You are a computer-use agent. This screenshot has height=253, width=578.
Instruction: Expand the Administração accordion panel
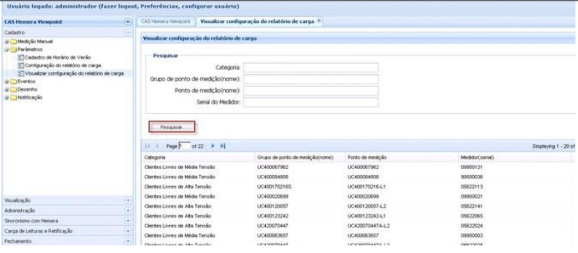pos(128,211)
